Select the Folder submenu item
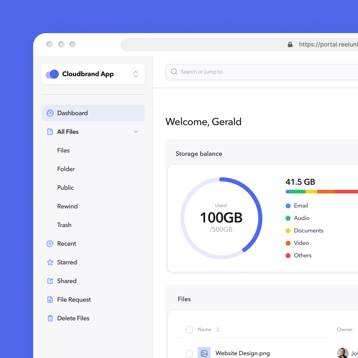This screenshot has height=358, width=358. (x=66, y=169)
